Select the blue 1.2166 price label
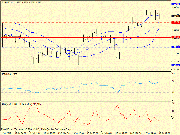The image size is (180, 135). (175, 65)
